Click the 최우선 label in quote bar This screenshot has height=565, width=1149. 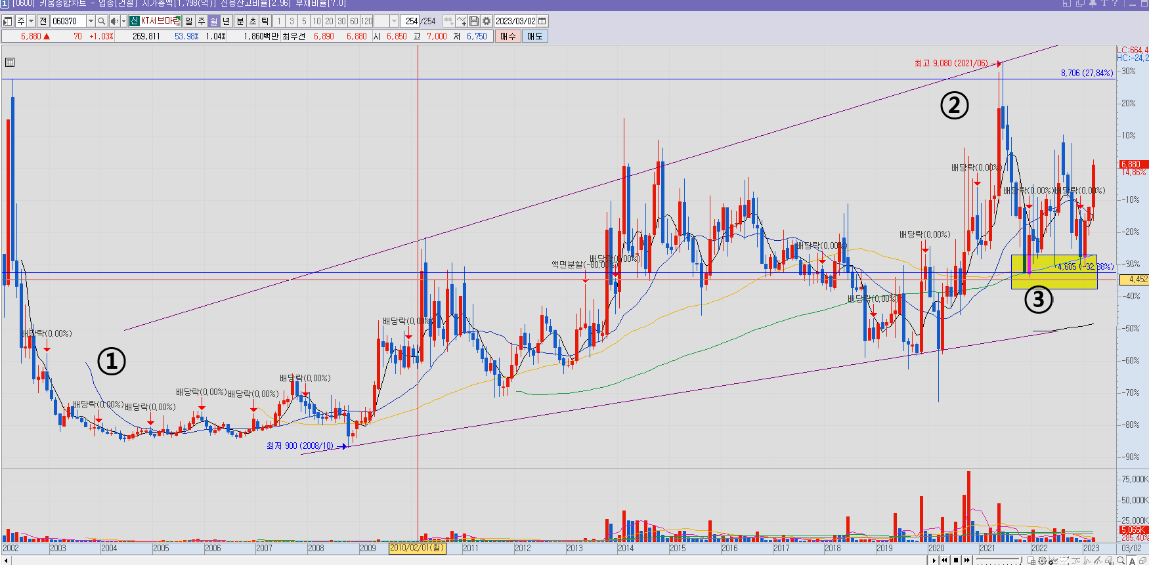[x=293, y=36]
